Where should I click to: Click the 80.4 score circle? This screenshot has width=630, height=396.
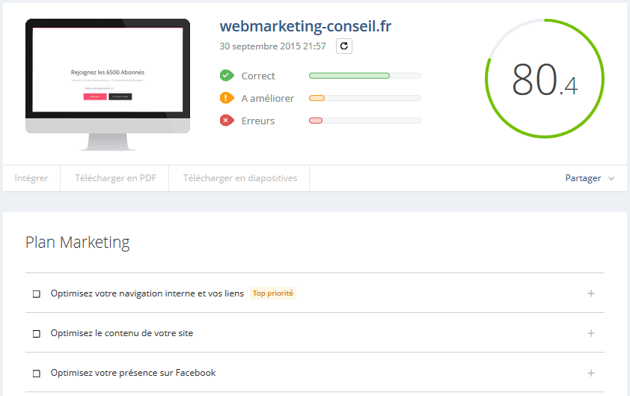(x=545, y=79)
